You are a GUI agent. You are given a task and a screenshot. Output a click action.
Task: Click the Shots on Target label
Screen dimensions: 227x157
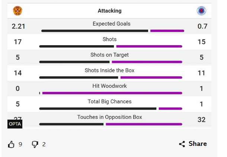tap(109, 55)
